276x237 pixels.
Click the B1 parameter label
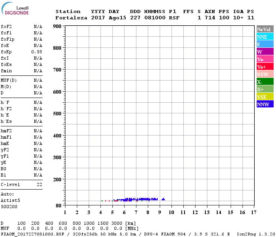pyautogui.click(x=3, y=175)
